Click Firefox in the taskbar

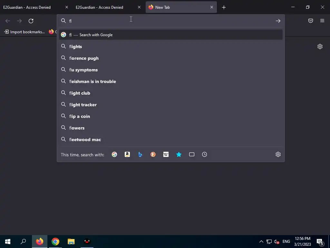40,242
